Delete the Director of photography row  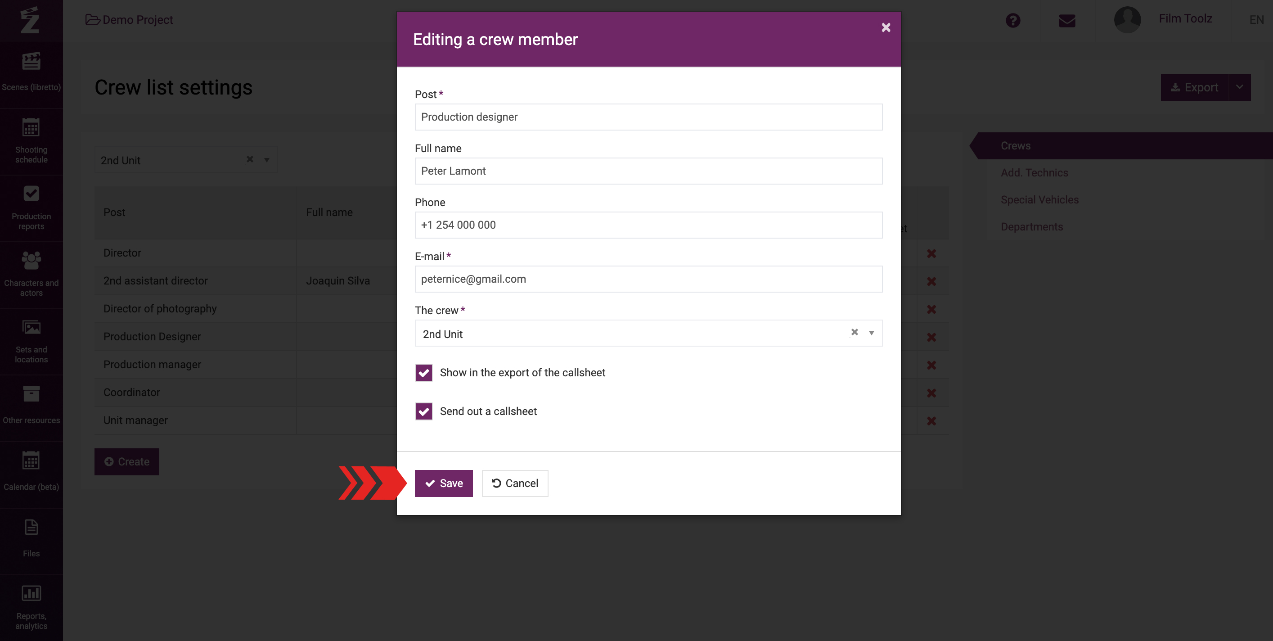click(x=931, y=309)
